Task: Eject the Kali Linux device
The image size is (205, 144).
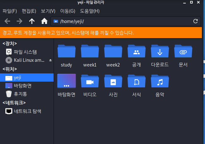Action: pyautogui.click(x=50, y=60)
